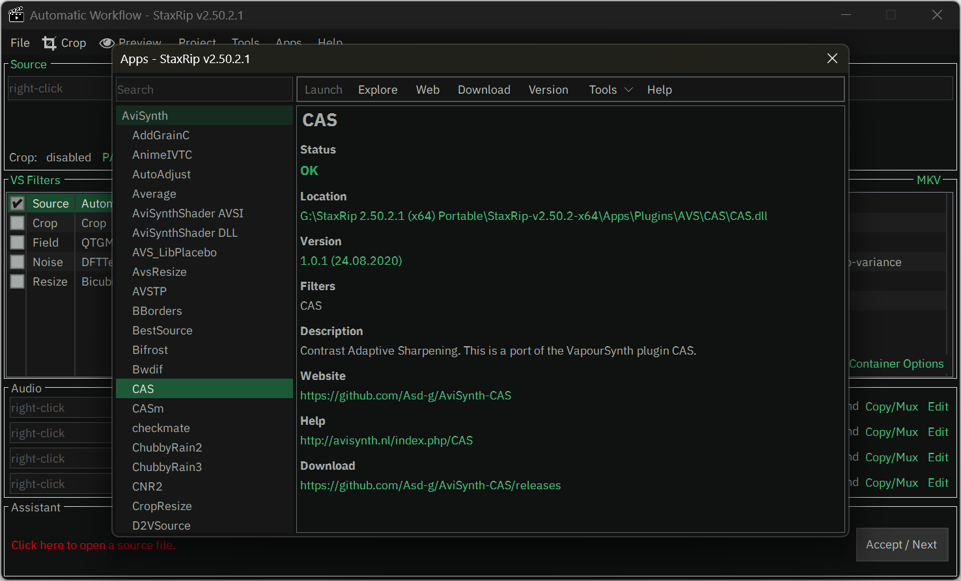This screenshot has width=961, height=581.
Task: Select CASm in the plugin list
Action: [x=148, y=409]
